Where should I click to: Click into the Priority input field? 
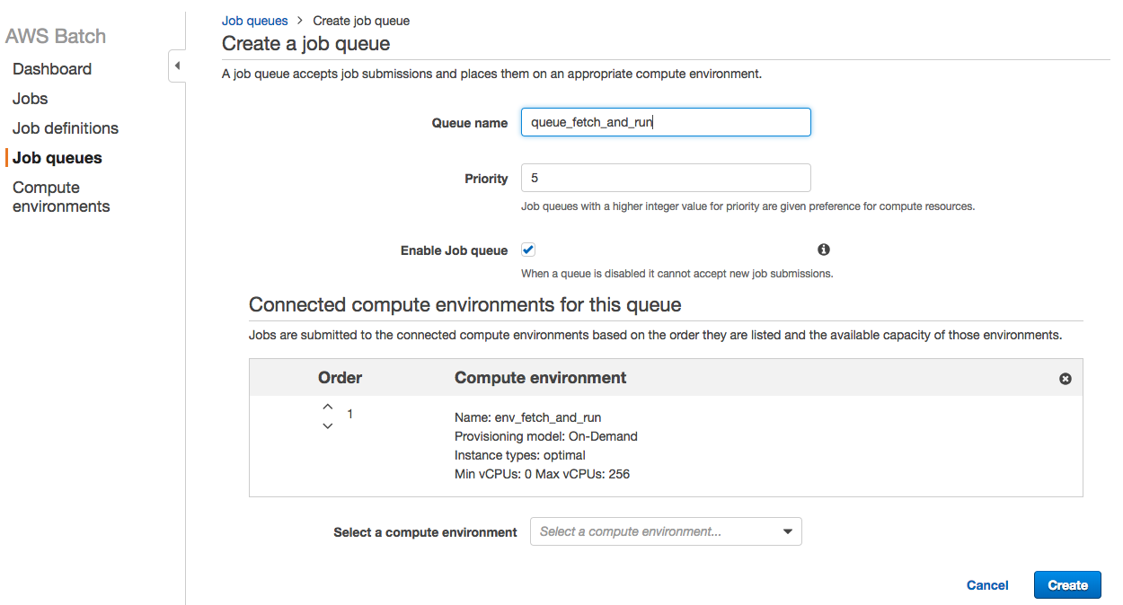click(666, 178)
